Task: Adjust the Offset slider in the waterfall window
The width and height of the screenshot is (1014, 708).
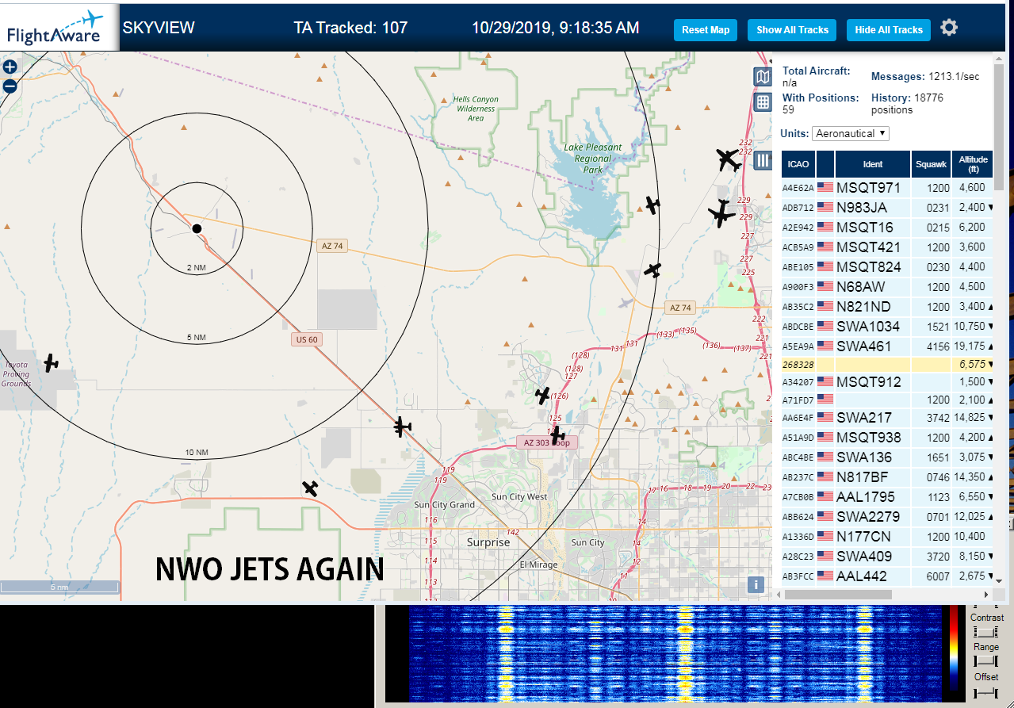Action: pyautogui.click(x=985, y=692)
